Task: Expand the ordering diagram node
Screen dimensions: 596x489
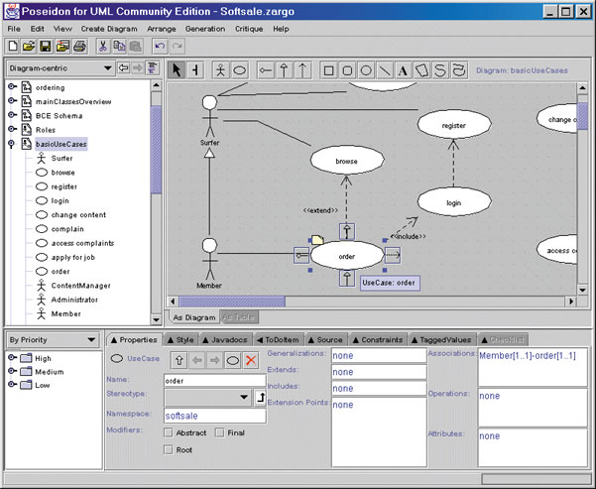Action: tap(12, 86)
